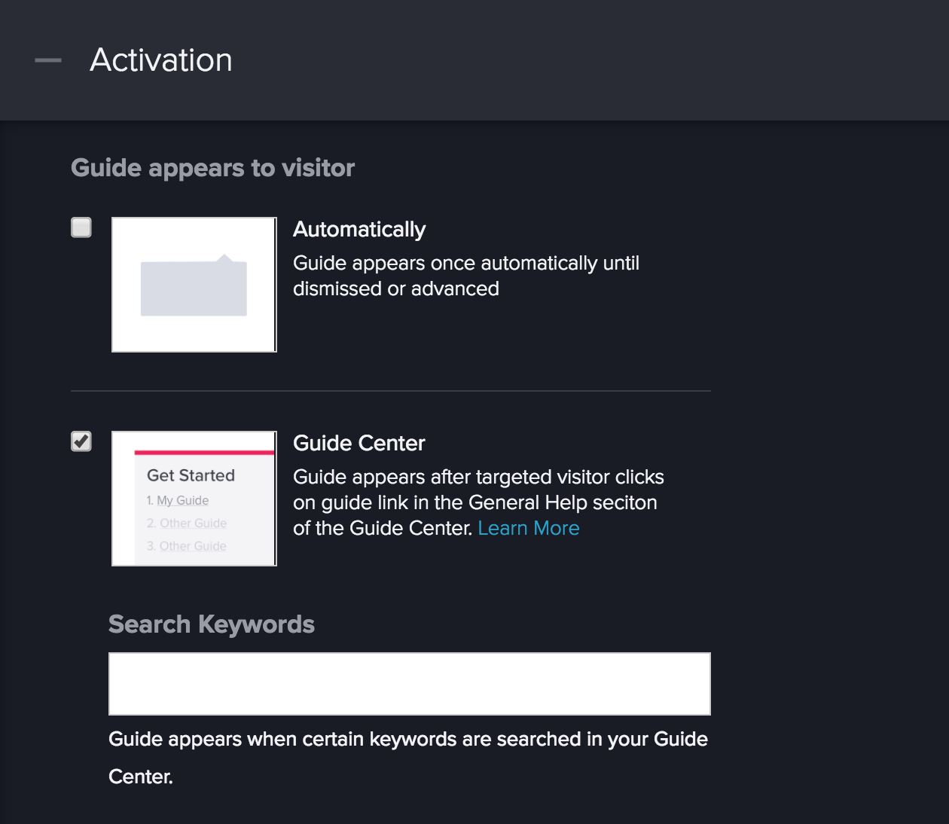Click the Activation panel title
Image resolution: width=949 pixels, height=824 pixels.
(161, 60)
